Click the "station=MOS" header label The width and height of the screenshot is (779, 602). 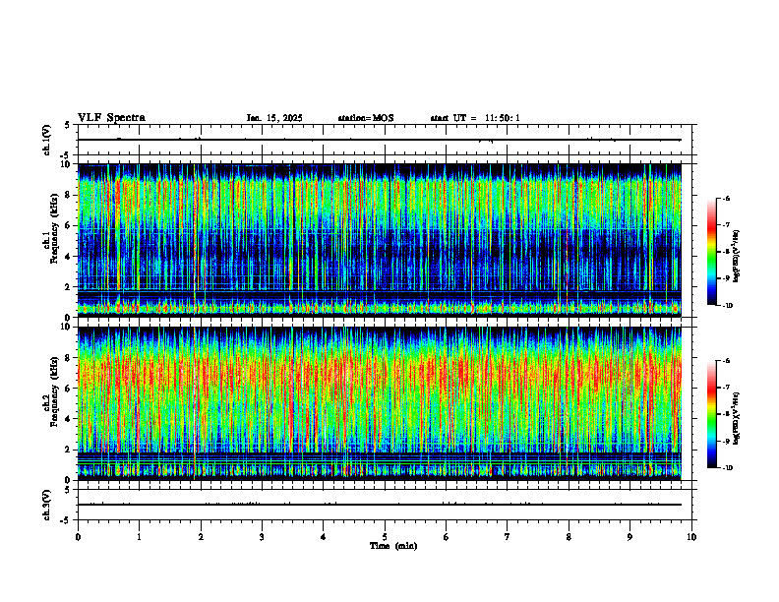tap(366, 118)
